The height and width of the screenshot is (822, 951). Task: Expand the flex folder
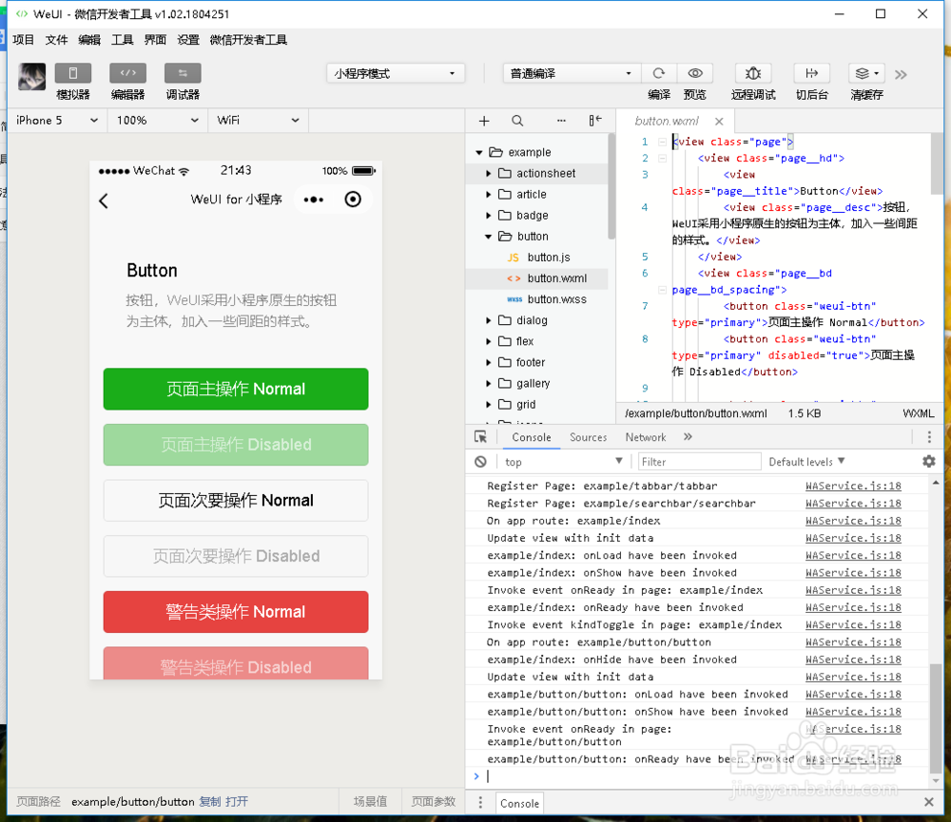coord(488,341)
